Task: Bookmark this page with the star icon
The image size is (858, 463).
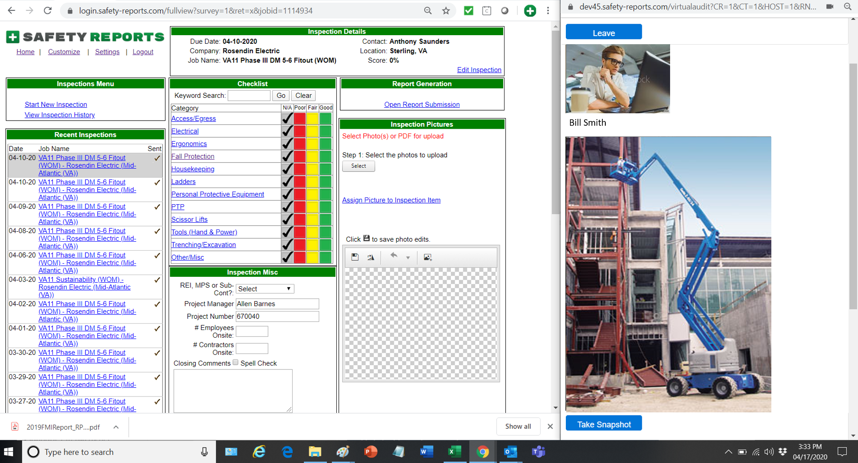Action: (x=446, y=11)
